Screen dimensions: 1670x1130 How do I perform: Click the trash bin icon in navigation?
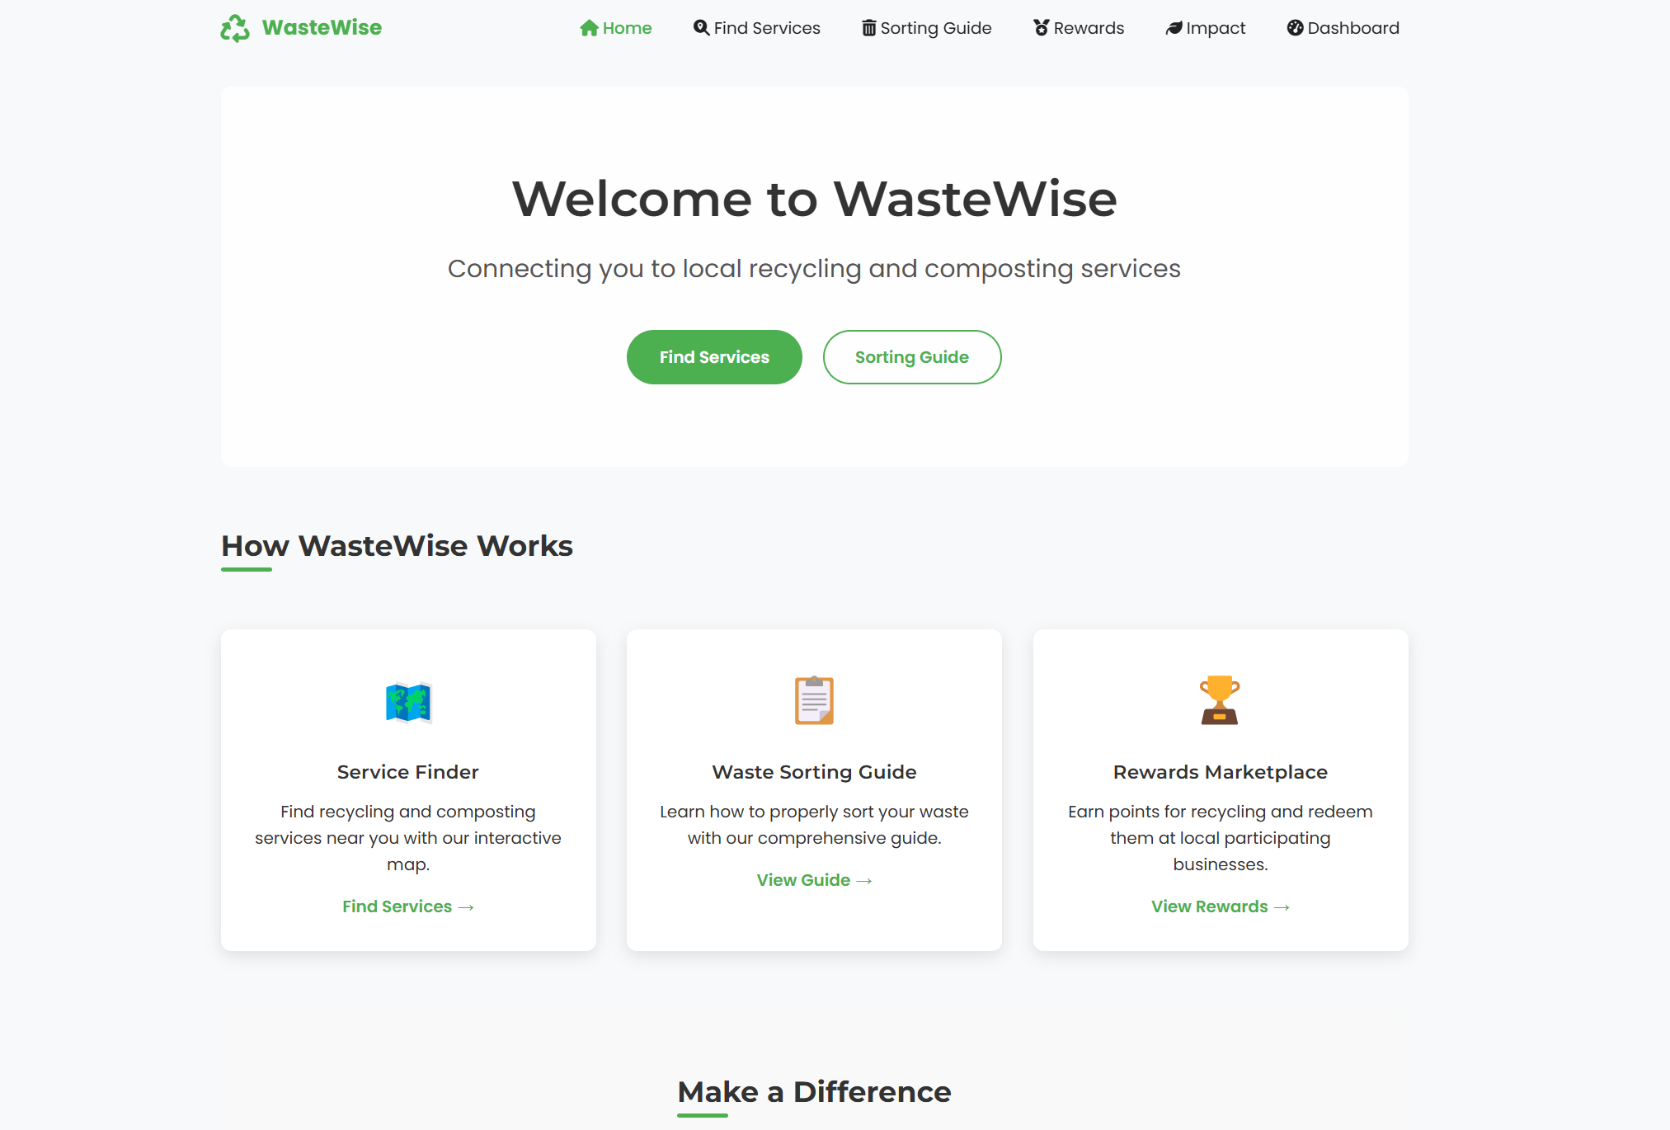[869, 28]
